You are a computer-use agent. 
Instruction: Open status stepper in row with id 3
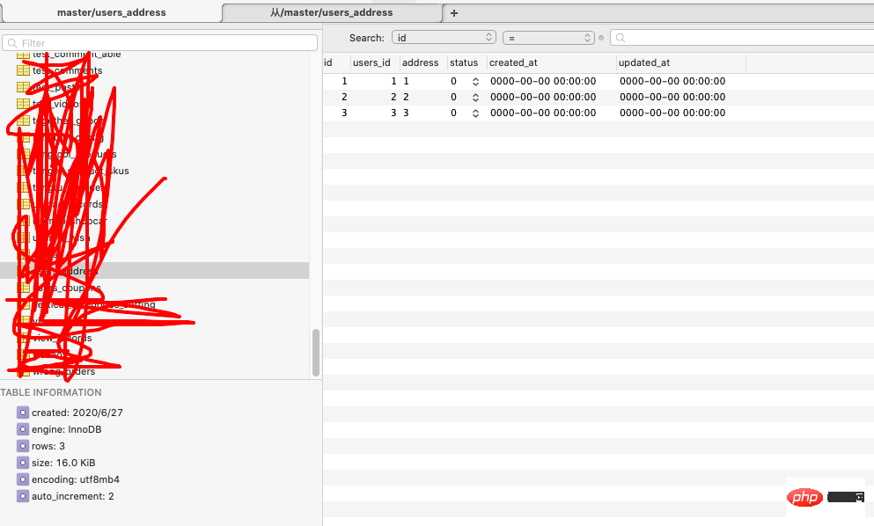(x=475, y=113)
